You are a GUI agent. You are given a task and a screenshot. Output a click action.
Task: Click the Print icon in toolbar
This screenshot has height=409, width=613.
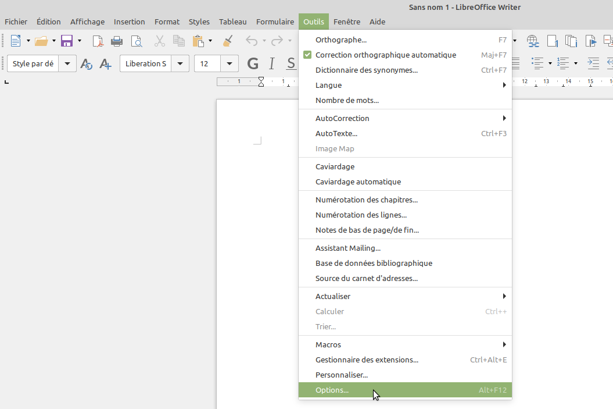(117, 41)
